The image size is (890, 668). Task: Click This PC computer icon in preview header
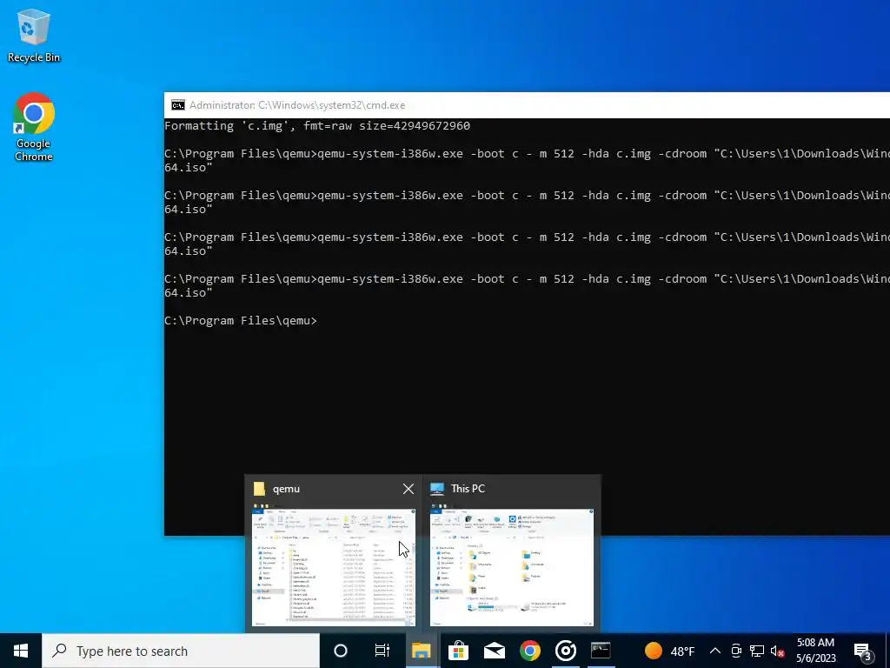437,489
